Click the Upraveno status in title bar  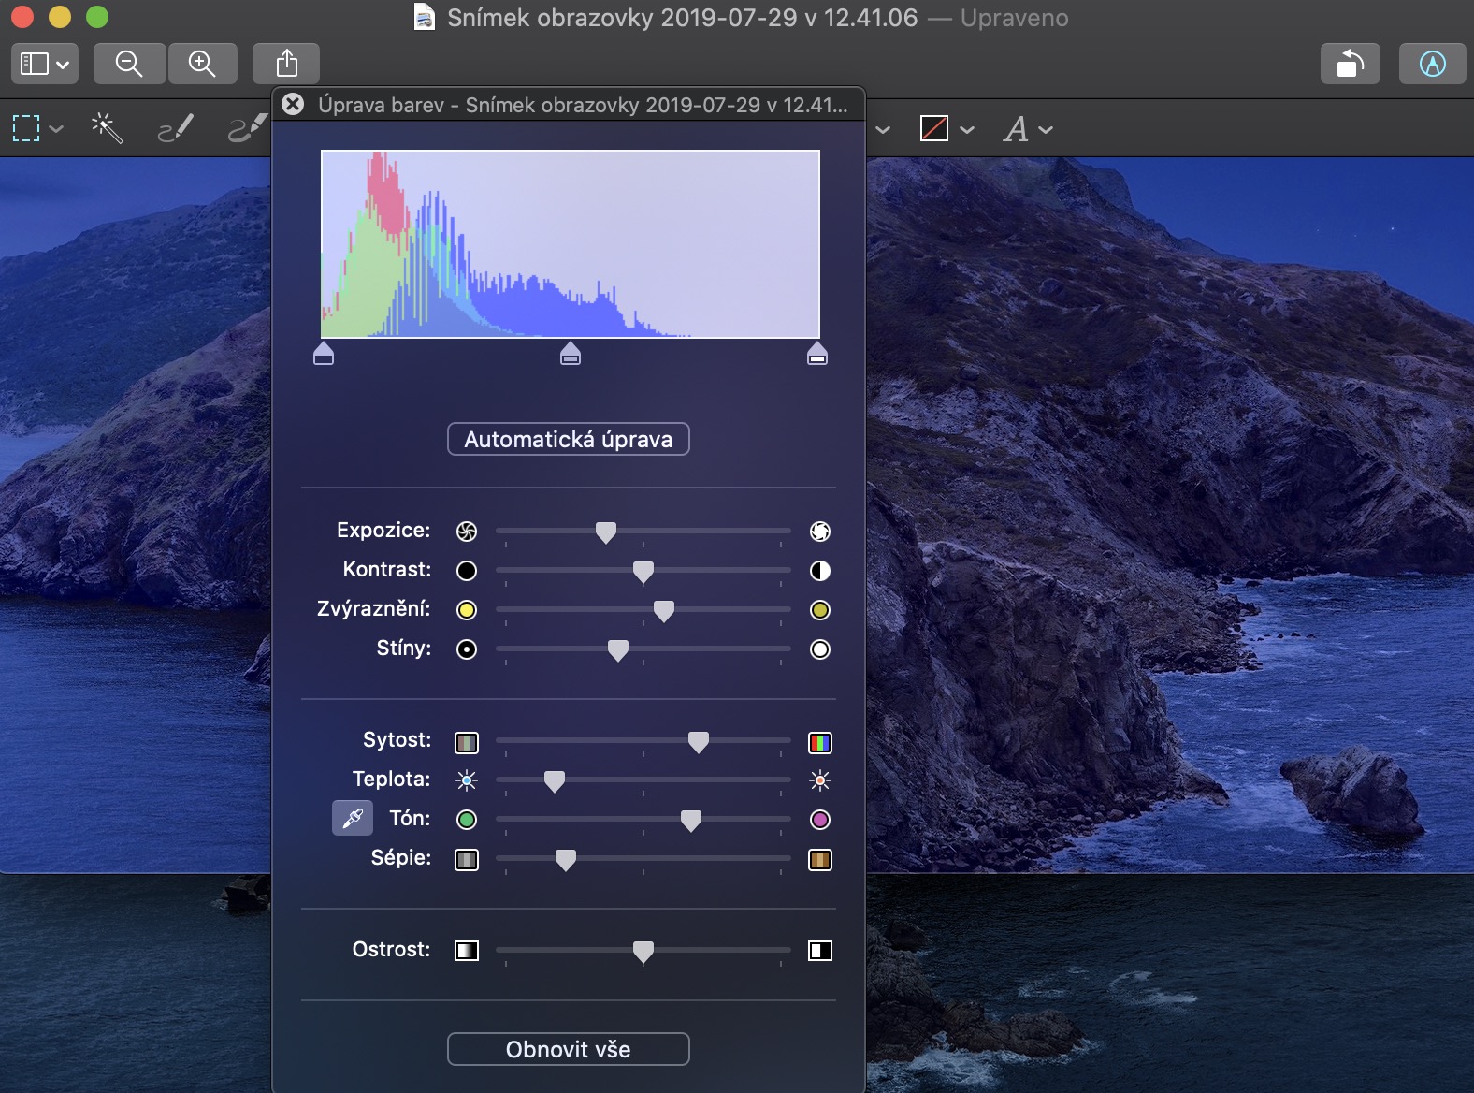tap(1014, 18)
